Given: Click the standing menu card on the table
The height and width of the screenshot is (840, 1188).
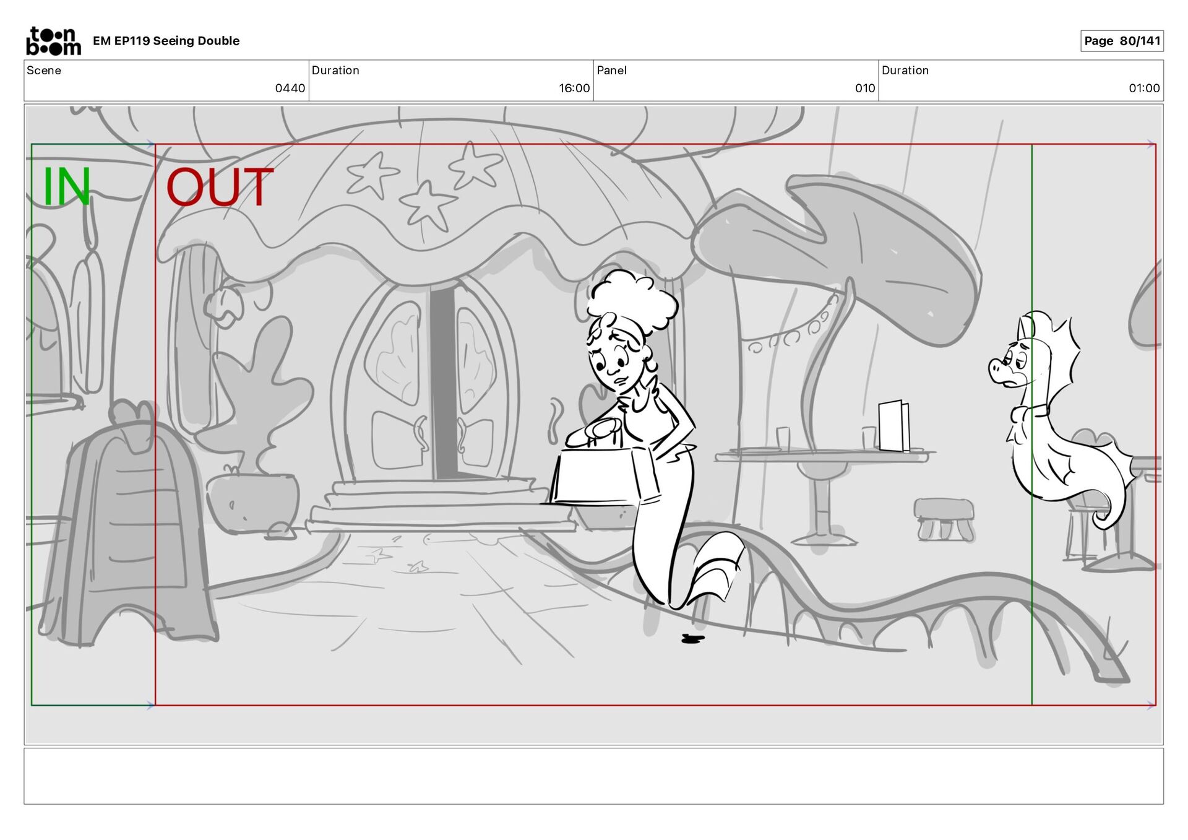Looking at the screenshot, I should tap(893, 426).
